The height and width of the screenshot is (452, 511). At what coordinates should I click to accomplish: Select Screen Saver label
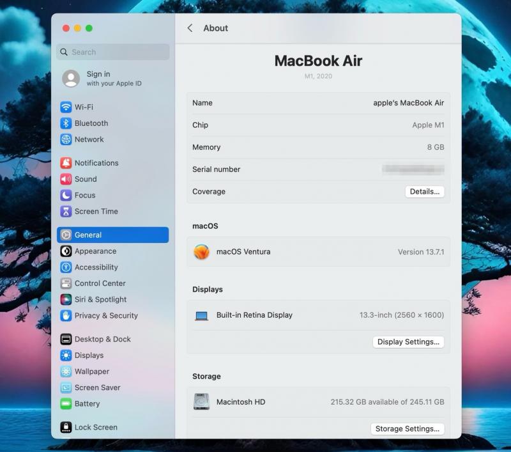[x=98, y=387]
